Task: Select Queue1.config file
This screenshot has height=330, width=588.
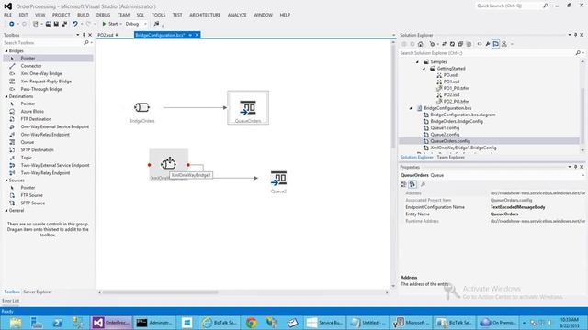Action: pos(445,128)
